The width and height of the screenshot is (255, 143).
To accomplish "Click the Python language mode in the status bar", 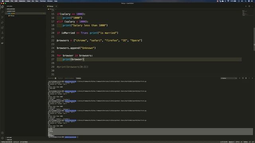I will coord(245,142).
